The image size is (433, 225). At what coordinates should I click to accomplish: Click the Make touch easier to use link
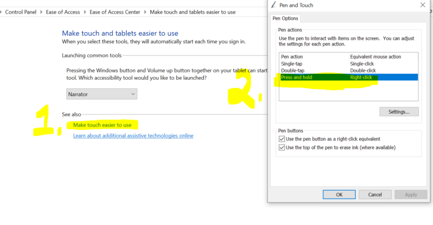pos(102,125)
